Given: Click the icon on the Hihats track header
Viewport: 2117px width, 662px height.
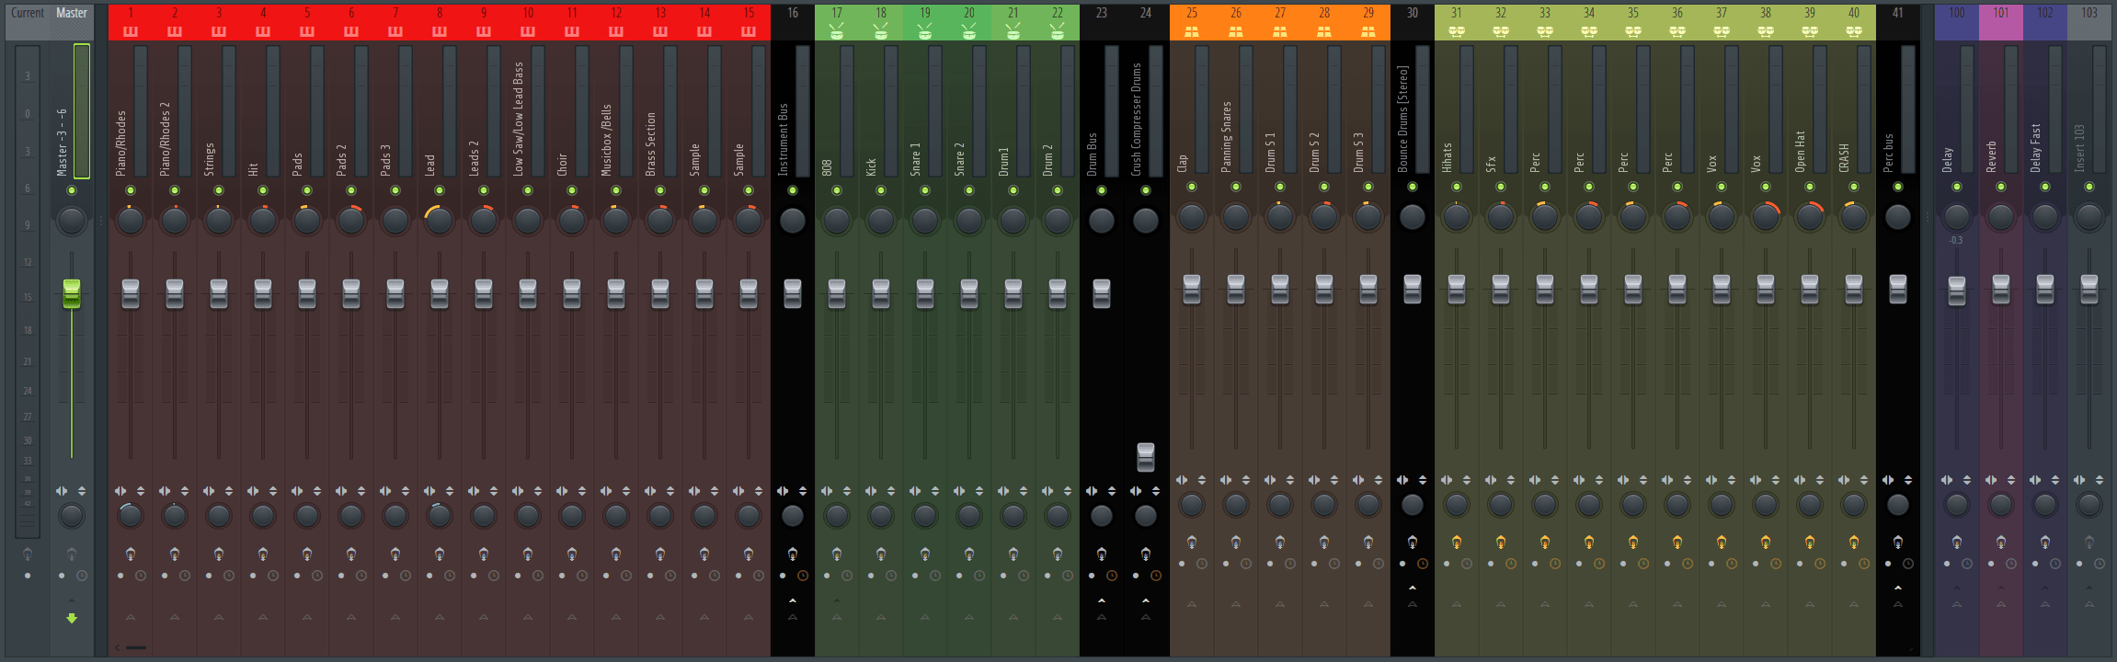Looking at the screenshot, I should 1456,31.
